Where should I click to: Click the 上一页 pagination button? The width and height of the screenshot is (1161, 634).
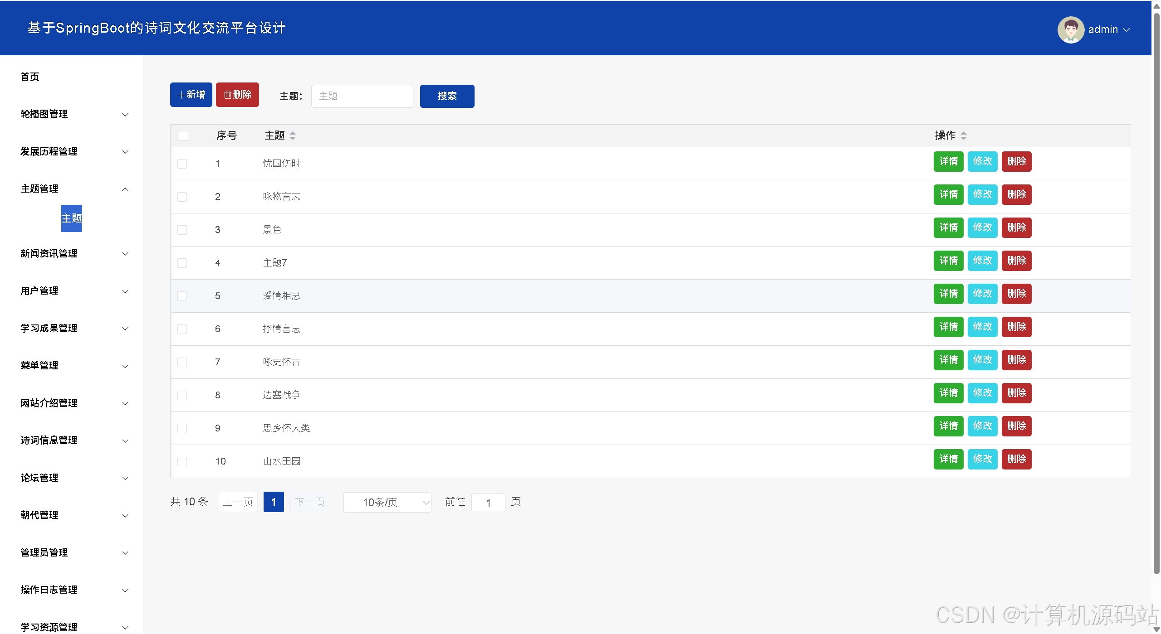[x=238, y=502]
